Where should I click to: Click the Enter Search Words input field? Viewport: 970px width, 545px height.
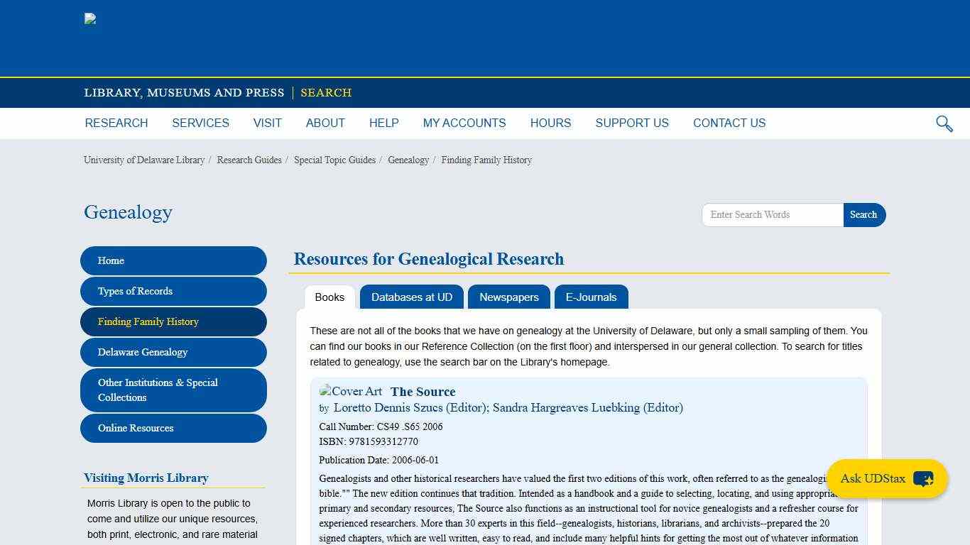[772, 214]
